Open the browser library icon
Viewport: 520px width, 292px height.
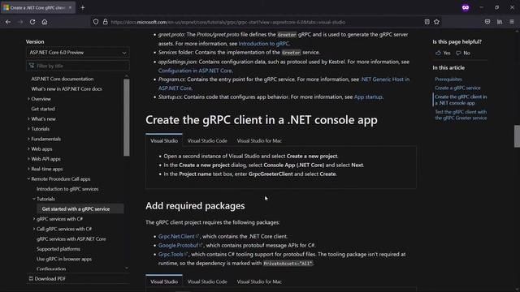click(500, 22)
